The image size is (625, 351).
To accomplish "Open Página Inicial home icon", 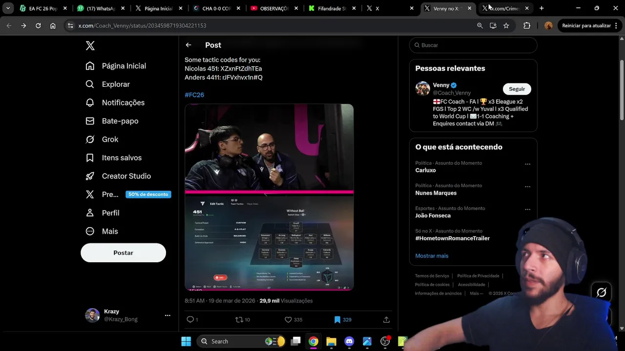I will click(90, 66).
